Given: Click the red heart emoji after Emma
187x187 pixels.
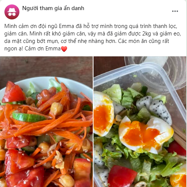Looking at the screenshot, I should [x=64, y=49].
